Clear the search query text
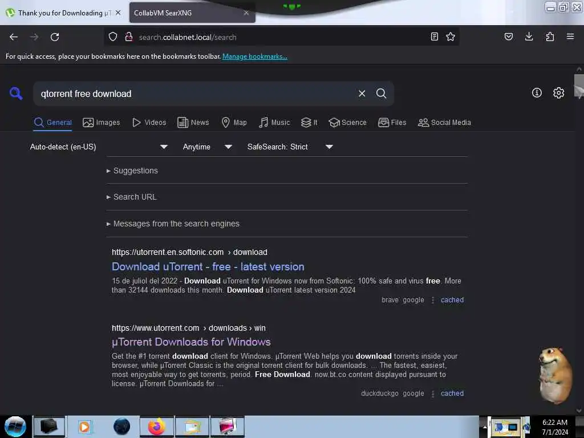 (x=362, y=94)
